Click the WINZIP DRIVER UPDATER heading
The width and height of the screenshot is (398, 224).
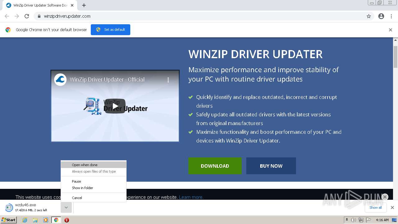(255, 54)
